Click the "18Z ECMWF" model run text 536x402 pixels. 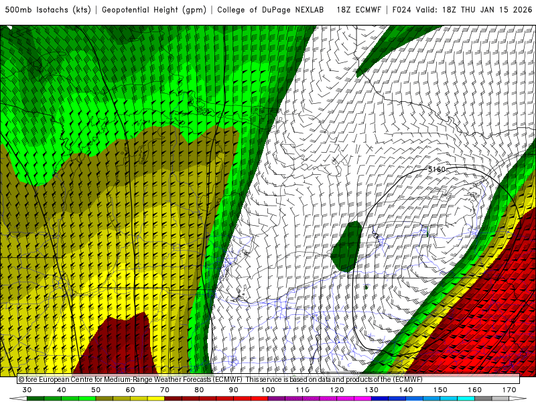[358, 10]
